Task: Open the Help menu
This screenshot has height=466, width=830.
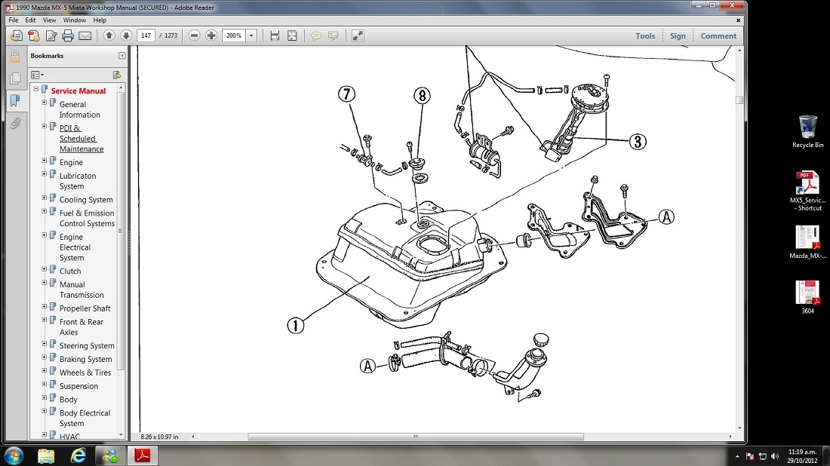Action: [100, 20]
